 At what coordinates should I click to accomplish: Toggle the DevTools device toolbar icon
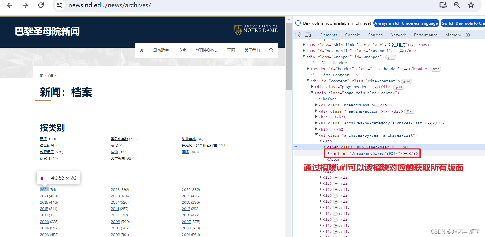click(x=308, y=35)
